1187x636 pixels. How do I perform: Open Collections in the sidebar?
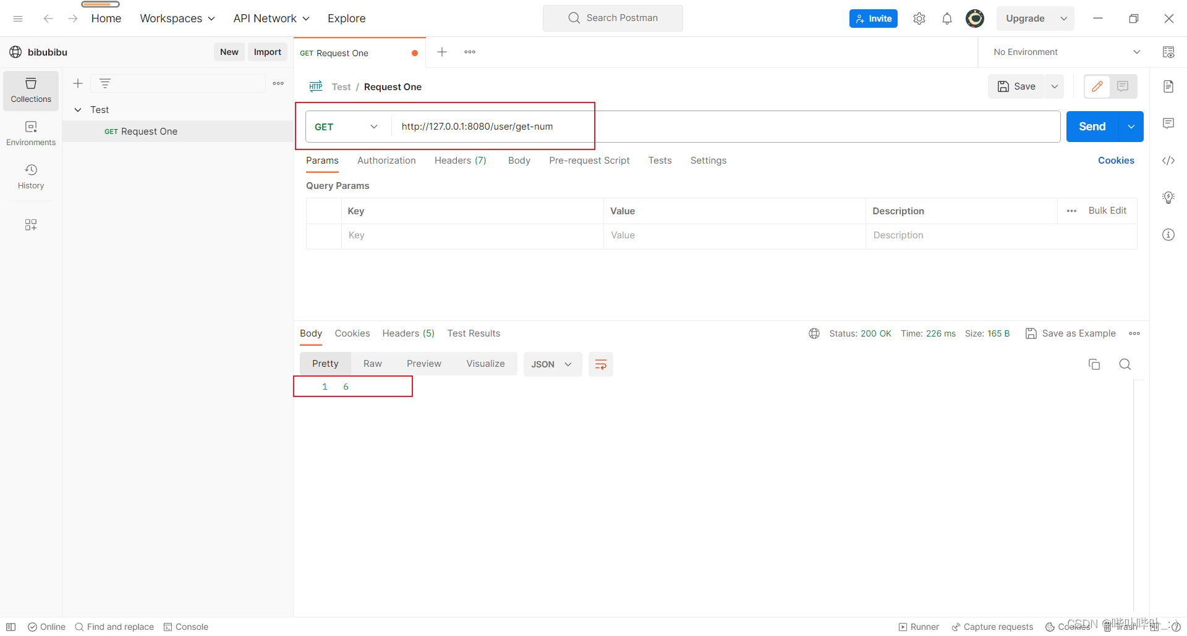point(31,91)
